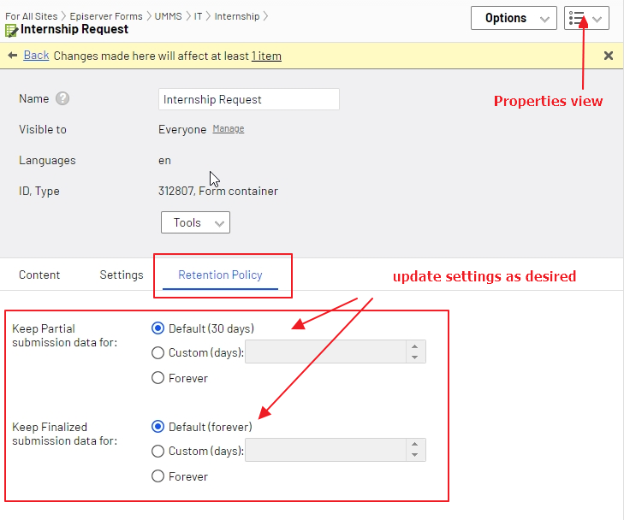624x520 pixels.
Task: Click the Internship Request form icon
Action: pos(11,30)
